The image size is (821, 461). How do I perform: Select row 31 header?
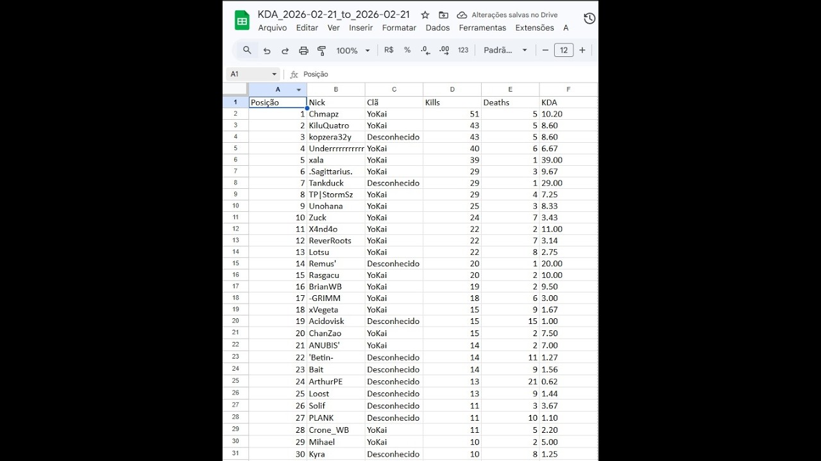point(235,455)
